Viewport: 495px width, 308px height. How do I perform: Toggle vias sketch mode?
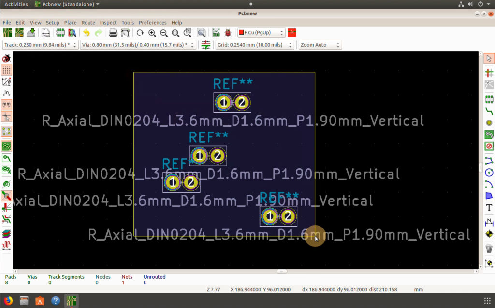[x=6, y=196]
